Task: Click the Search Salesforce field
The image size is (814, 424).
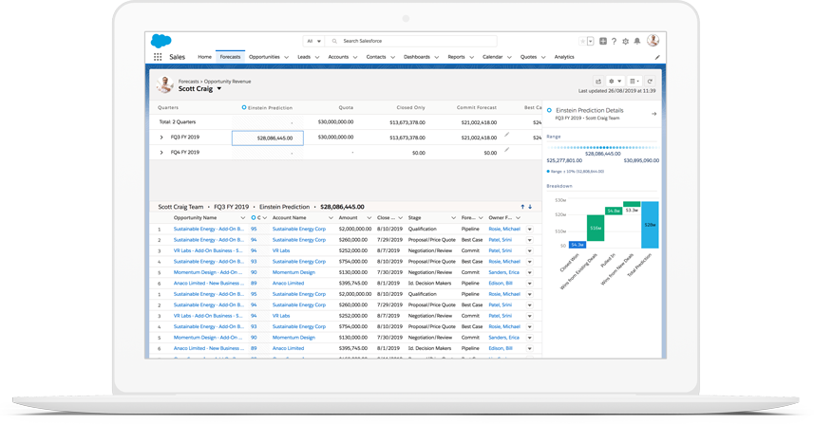Action: (x=411, y=41)
